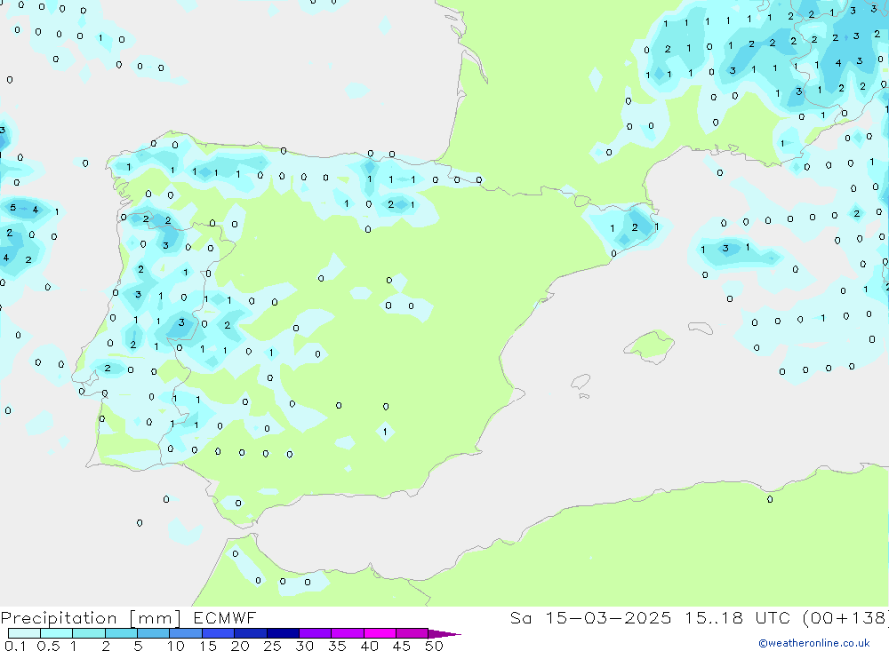Select the 40–45 mm magenta legend swatch
The height and width of the screenshot is (651, 889).
coord(380,633)
